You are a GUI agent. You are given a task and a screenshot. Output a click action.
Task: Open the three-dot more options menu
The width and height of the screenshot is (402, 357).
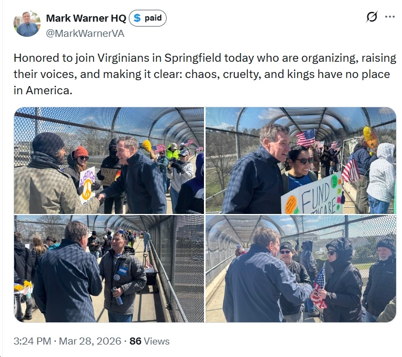click(390, 17)
